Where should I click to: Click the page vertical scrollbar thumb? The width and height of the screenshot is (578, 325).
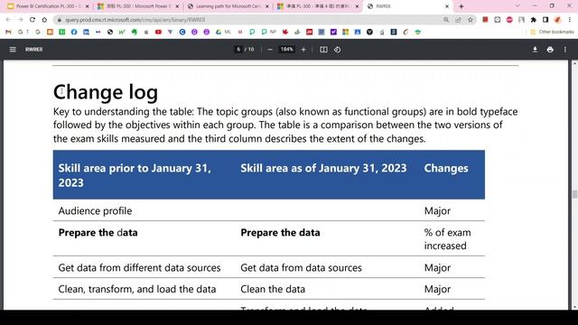click(x=574, y=194)
